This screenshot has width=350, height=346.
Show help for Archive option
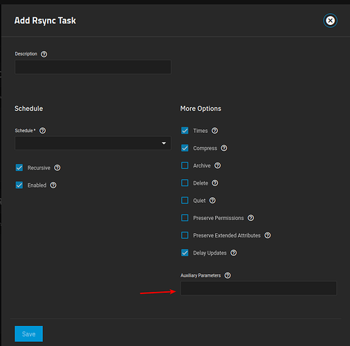217,165
